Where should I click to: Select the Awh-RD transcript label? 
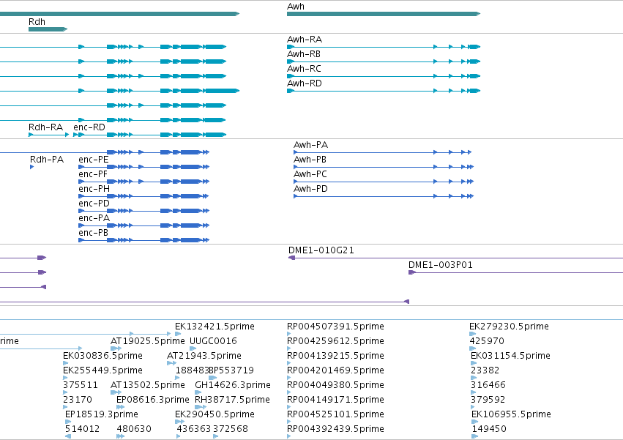[x=305, y=83]
